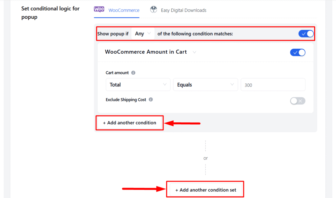Click the Set conditional logic for popup heading
This screenshot has height=198, width=336.
(50, 12)
